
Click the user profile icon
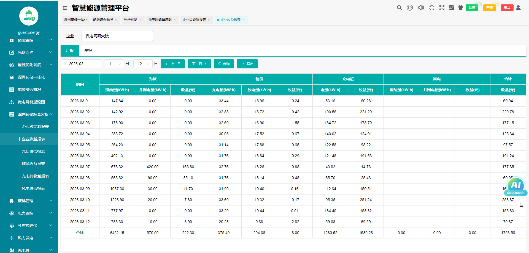point(519,8)
